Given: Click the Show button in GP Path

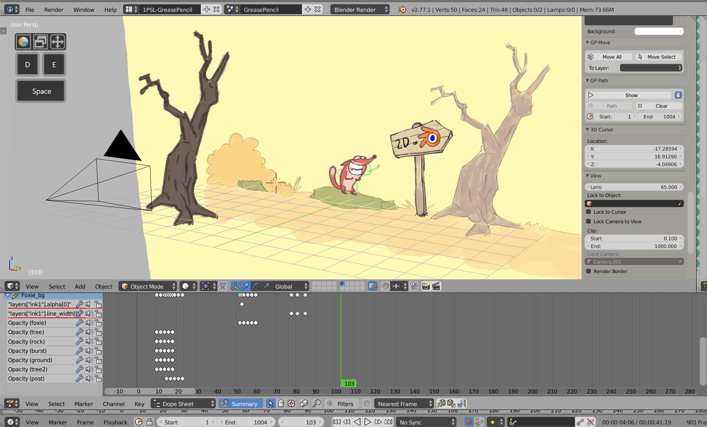Looking at the screenshot, I should tap(629, 95).
